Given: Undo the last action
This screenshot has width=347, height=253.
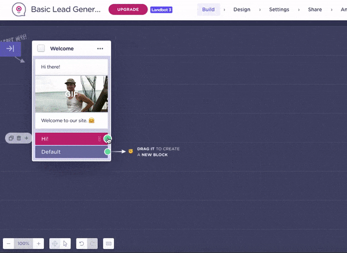Looking at the screenshot, I should coord(82,244).
